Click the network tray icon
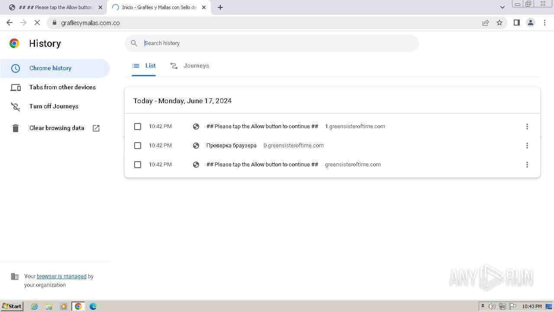 502,306
